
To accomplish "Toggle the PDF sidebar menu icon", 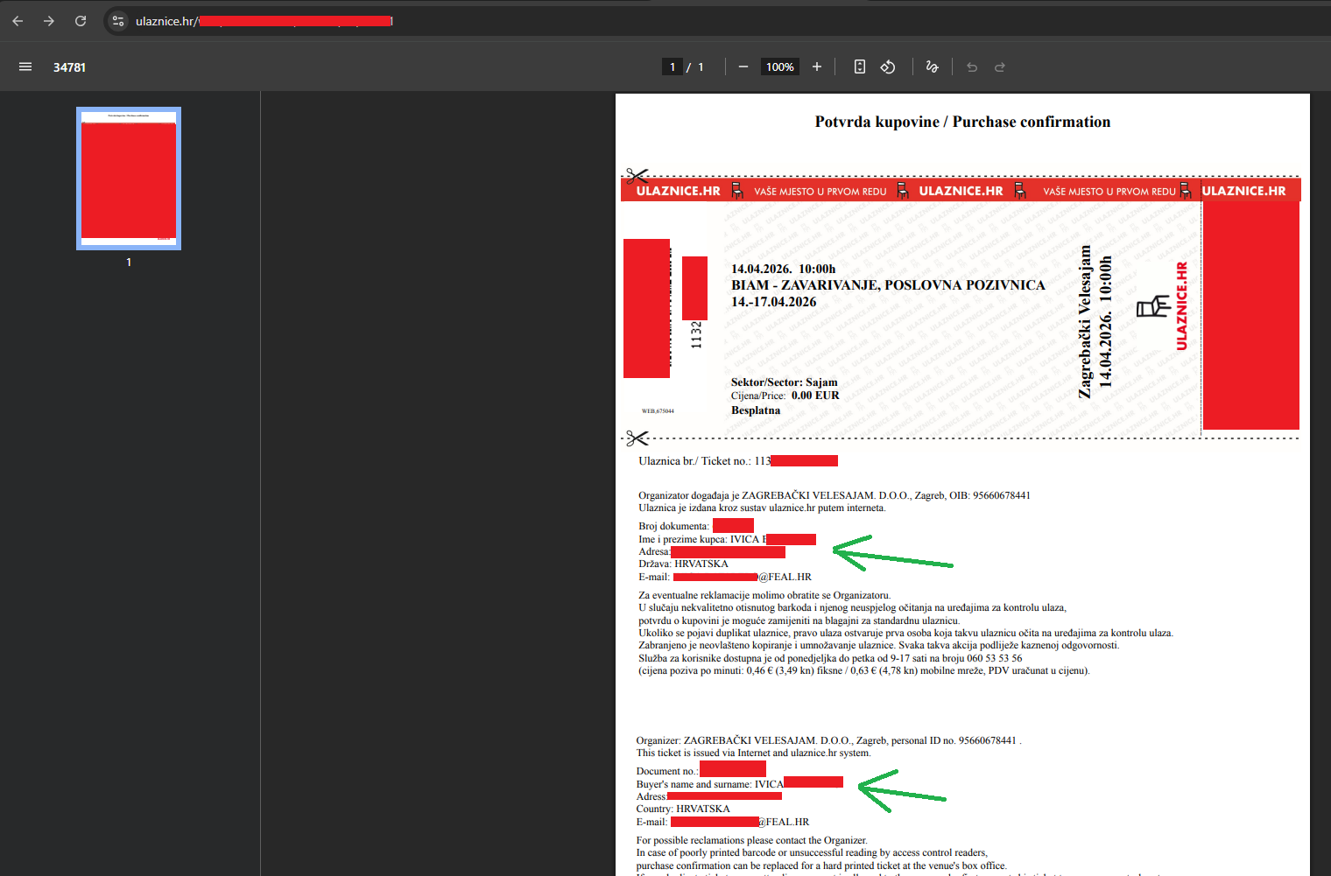I will tap(25, 67).
